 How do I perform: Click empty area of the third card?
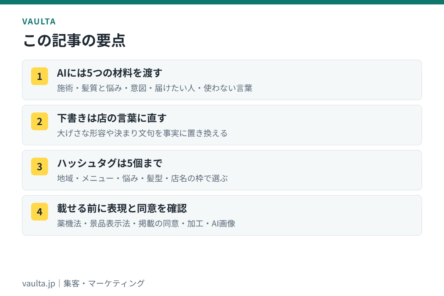(x=333, y=170)
